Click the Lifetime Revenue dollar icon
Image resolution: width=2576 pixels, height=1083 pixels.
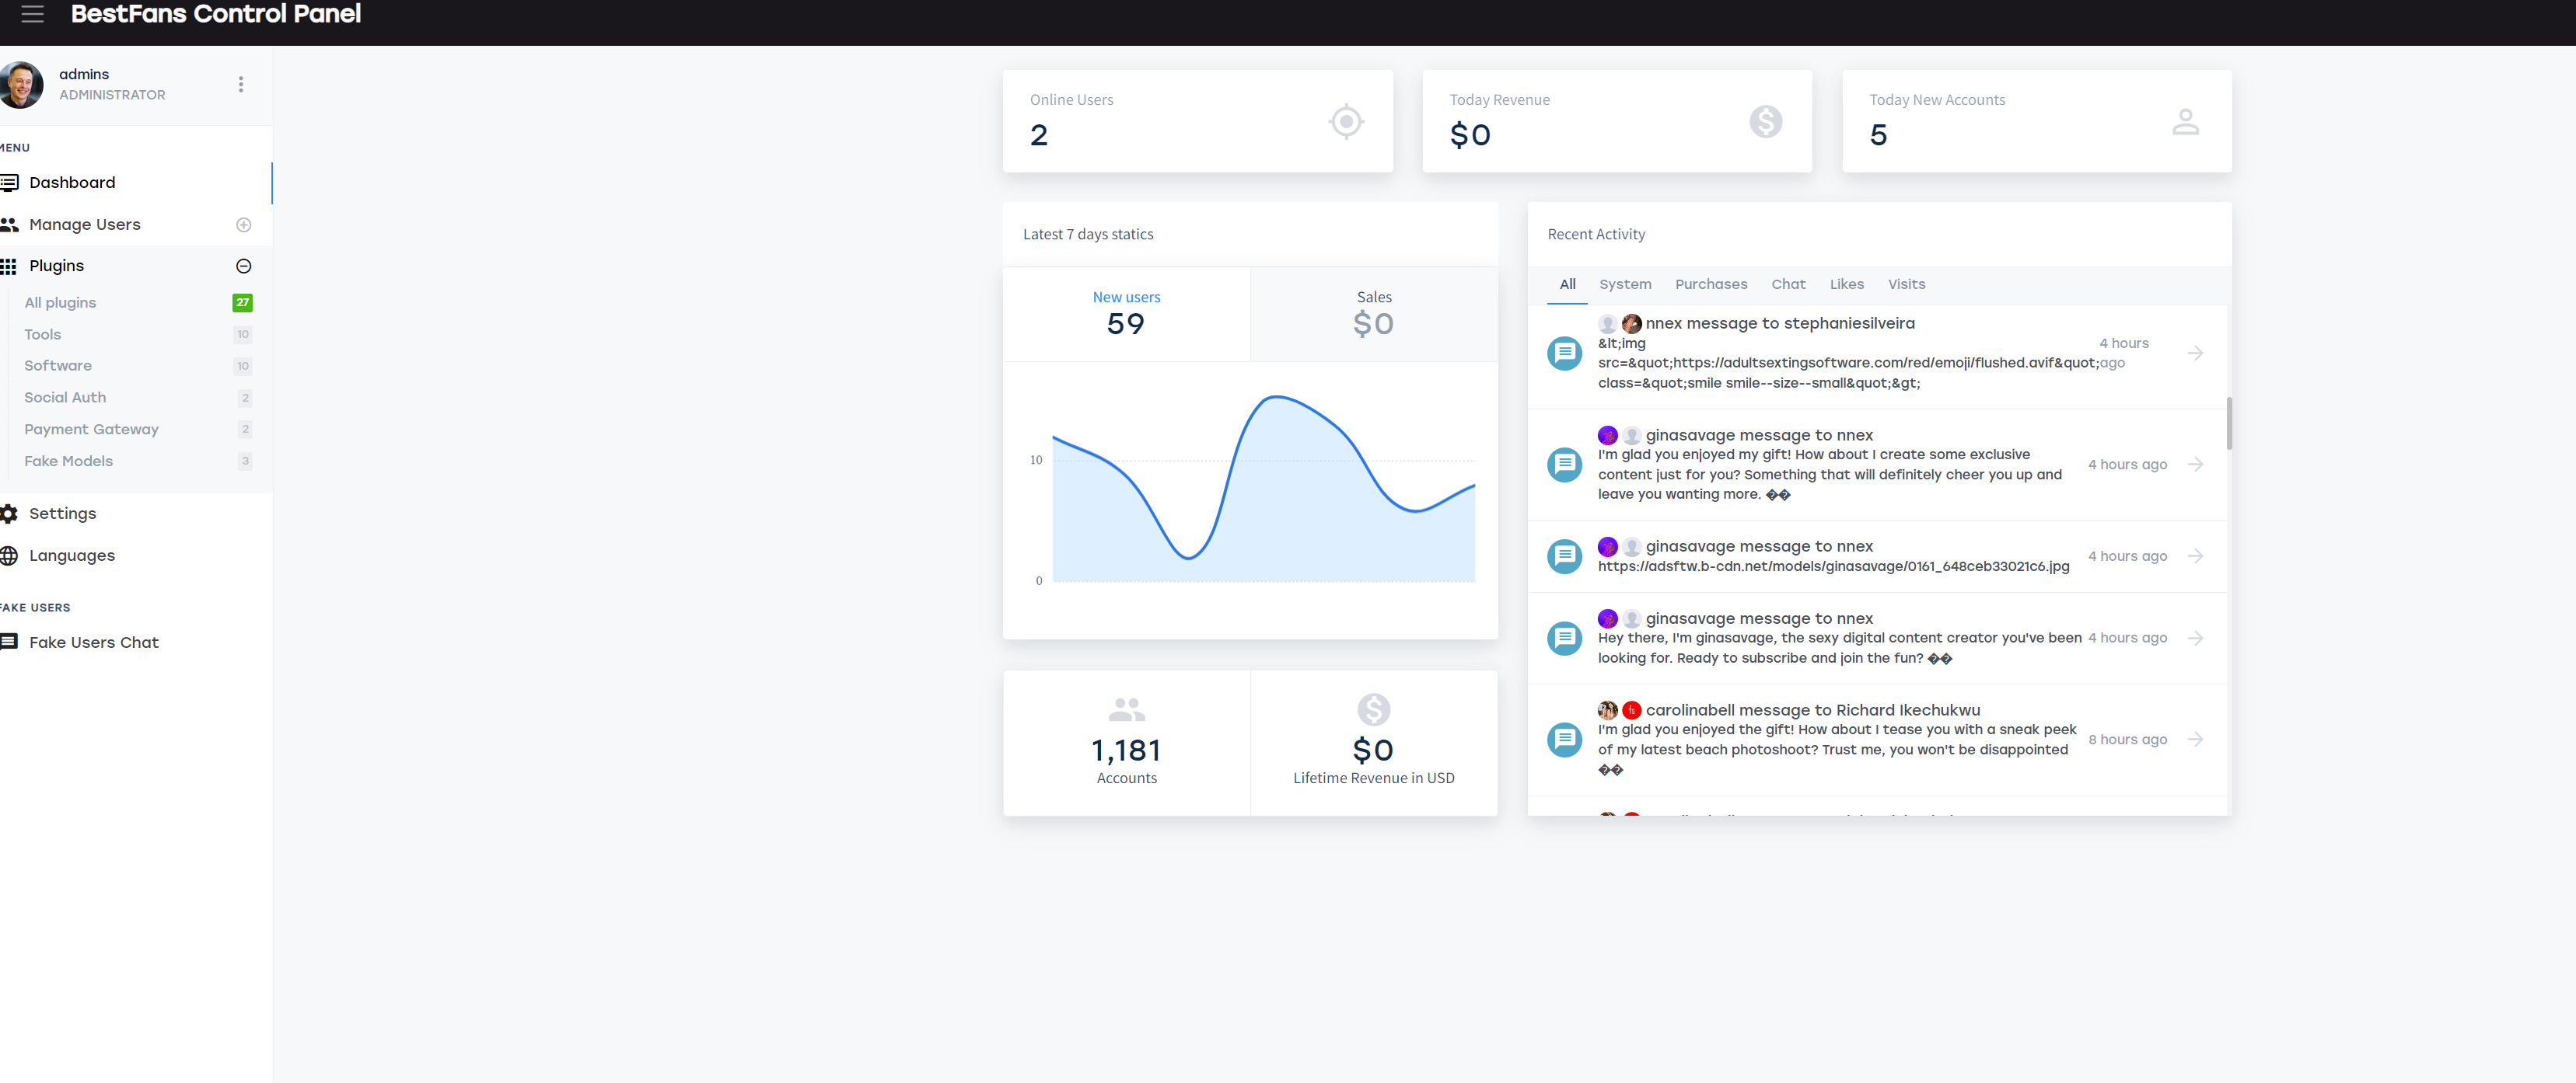pos(1374,709)
